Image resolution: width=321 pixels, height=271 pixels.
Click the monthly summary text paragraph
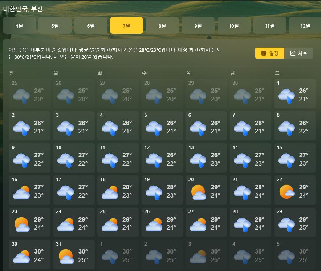(115, 53)
